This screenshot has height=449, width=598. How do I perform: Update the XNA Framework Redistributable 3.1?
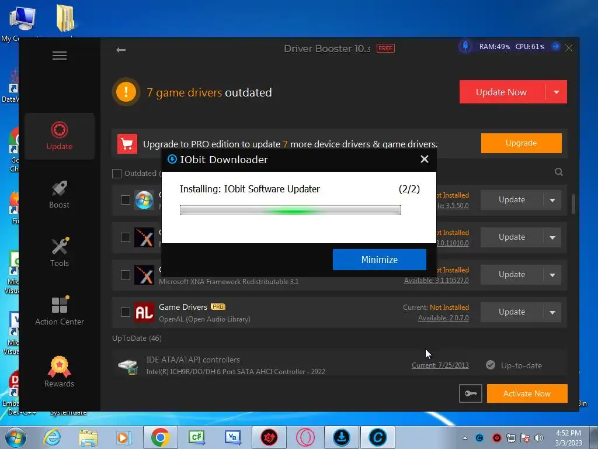click(x=512, y=275)
